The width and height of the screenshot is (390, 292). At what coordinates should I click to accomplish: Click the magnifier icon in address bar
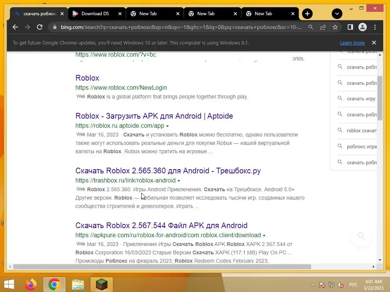pyautogui.click(x=311, y=27)
